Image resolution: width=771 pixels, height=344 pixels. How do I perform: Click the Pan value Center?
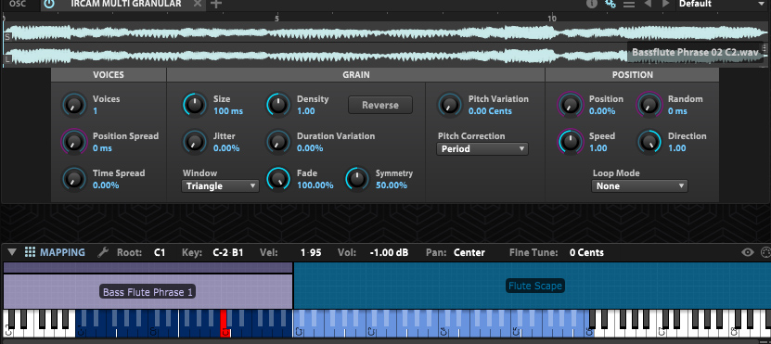pos(469,252)
